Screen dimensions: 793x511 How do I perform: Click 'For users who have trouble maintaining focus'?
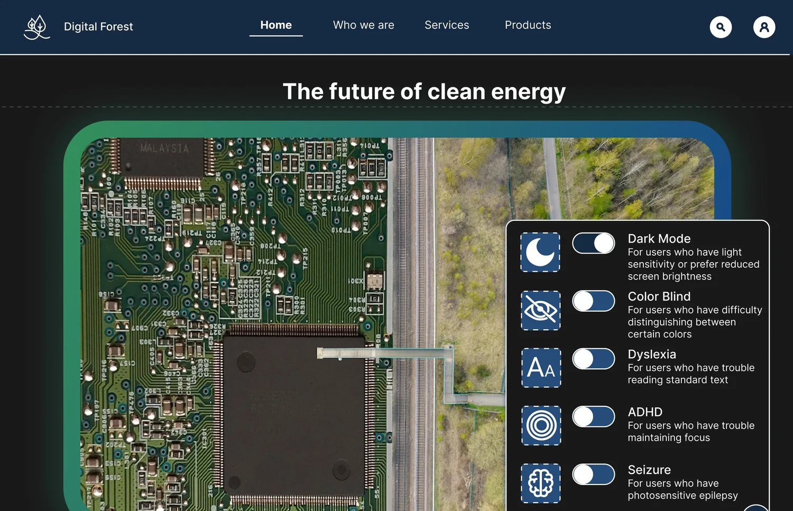tap(691, 432)
